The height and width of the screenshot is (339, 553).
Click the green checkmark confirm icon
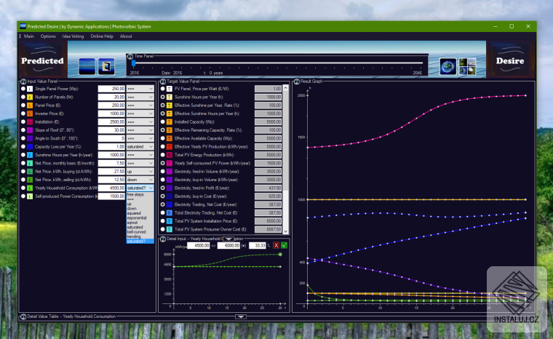tap(284, 245)
